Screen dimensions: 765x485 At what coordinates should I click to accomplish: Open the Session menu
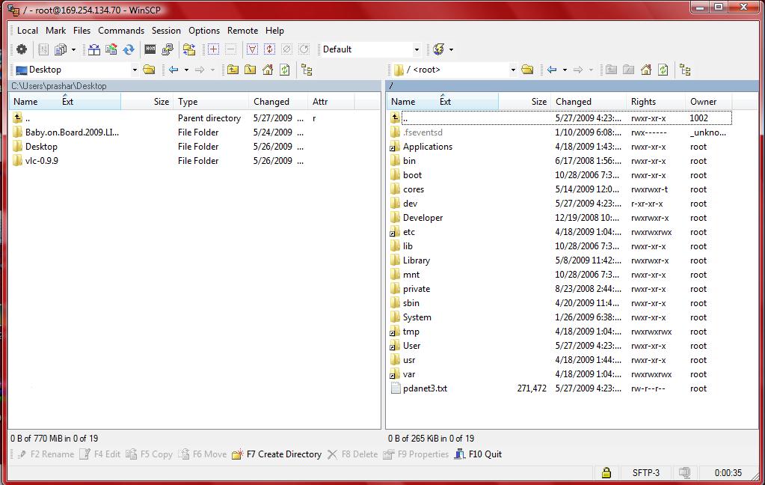point(166,30)
